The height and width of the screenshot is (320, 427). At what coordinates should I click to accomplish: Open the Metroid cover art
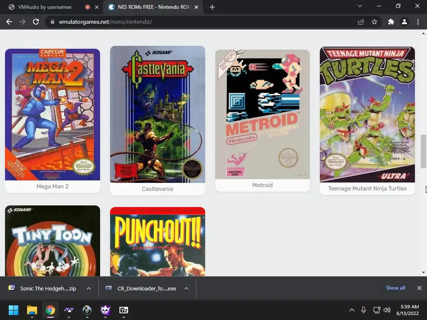pyautogui.click(x=263, y=114)
